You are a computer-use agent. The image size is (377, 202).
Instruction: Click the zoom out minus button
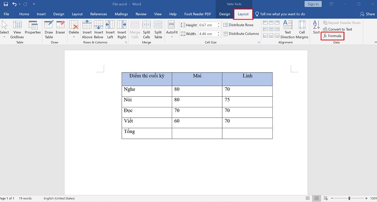pyautogui.click(x=332, y=198)
